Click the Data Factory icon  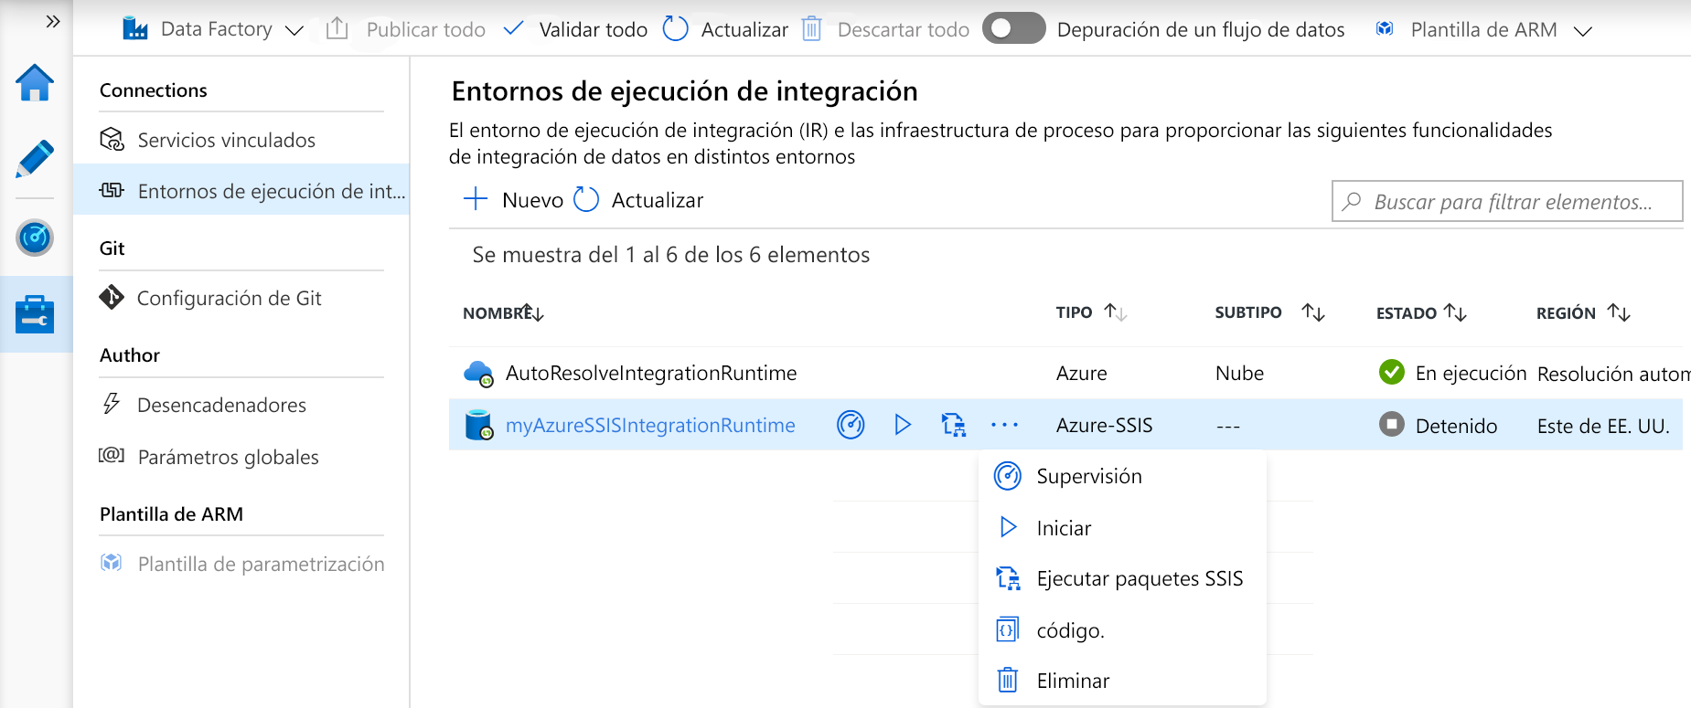pyautogui.click(x=135, y=29)
